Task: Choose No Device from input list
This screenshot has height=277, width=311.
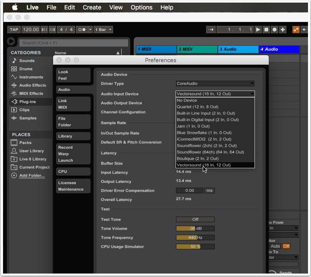Action: pos(215,100)
